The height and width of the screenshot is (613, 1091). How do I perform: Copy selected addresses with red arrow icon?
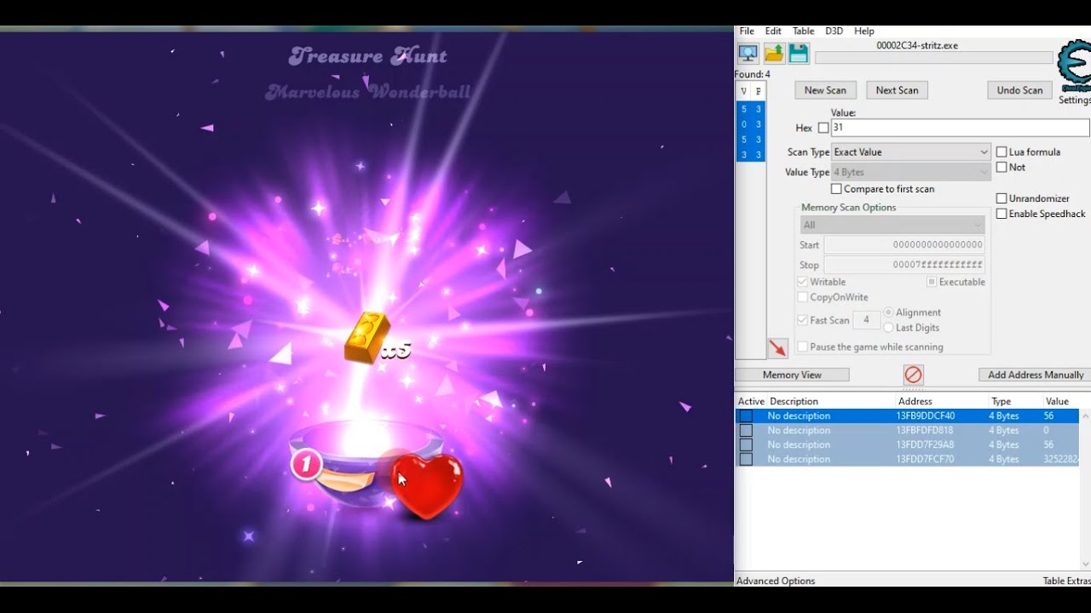777,348
